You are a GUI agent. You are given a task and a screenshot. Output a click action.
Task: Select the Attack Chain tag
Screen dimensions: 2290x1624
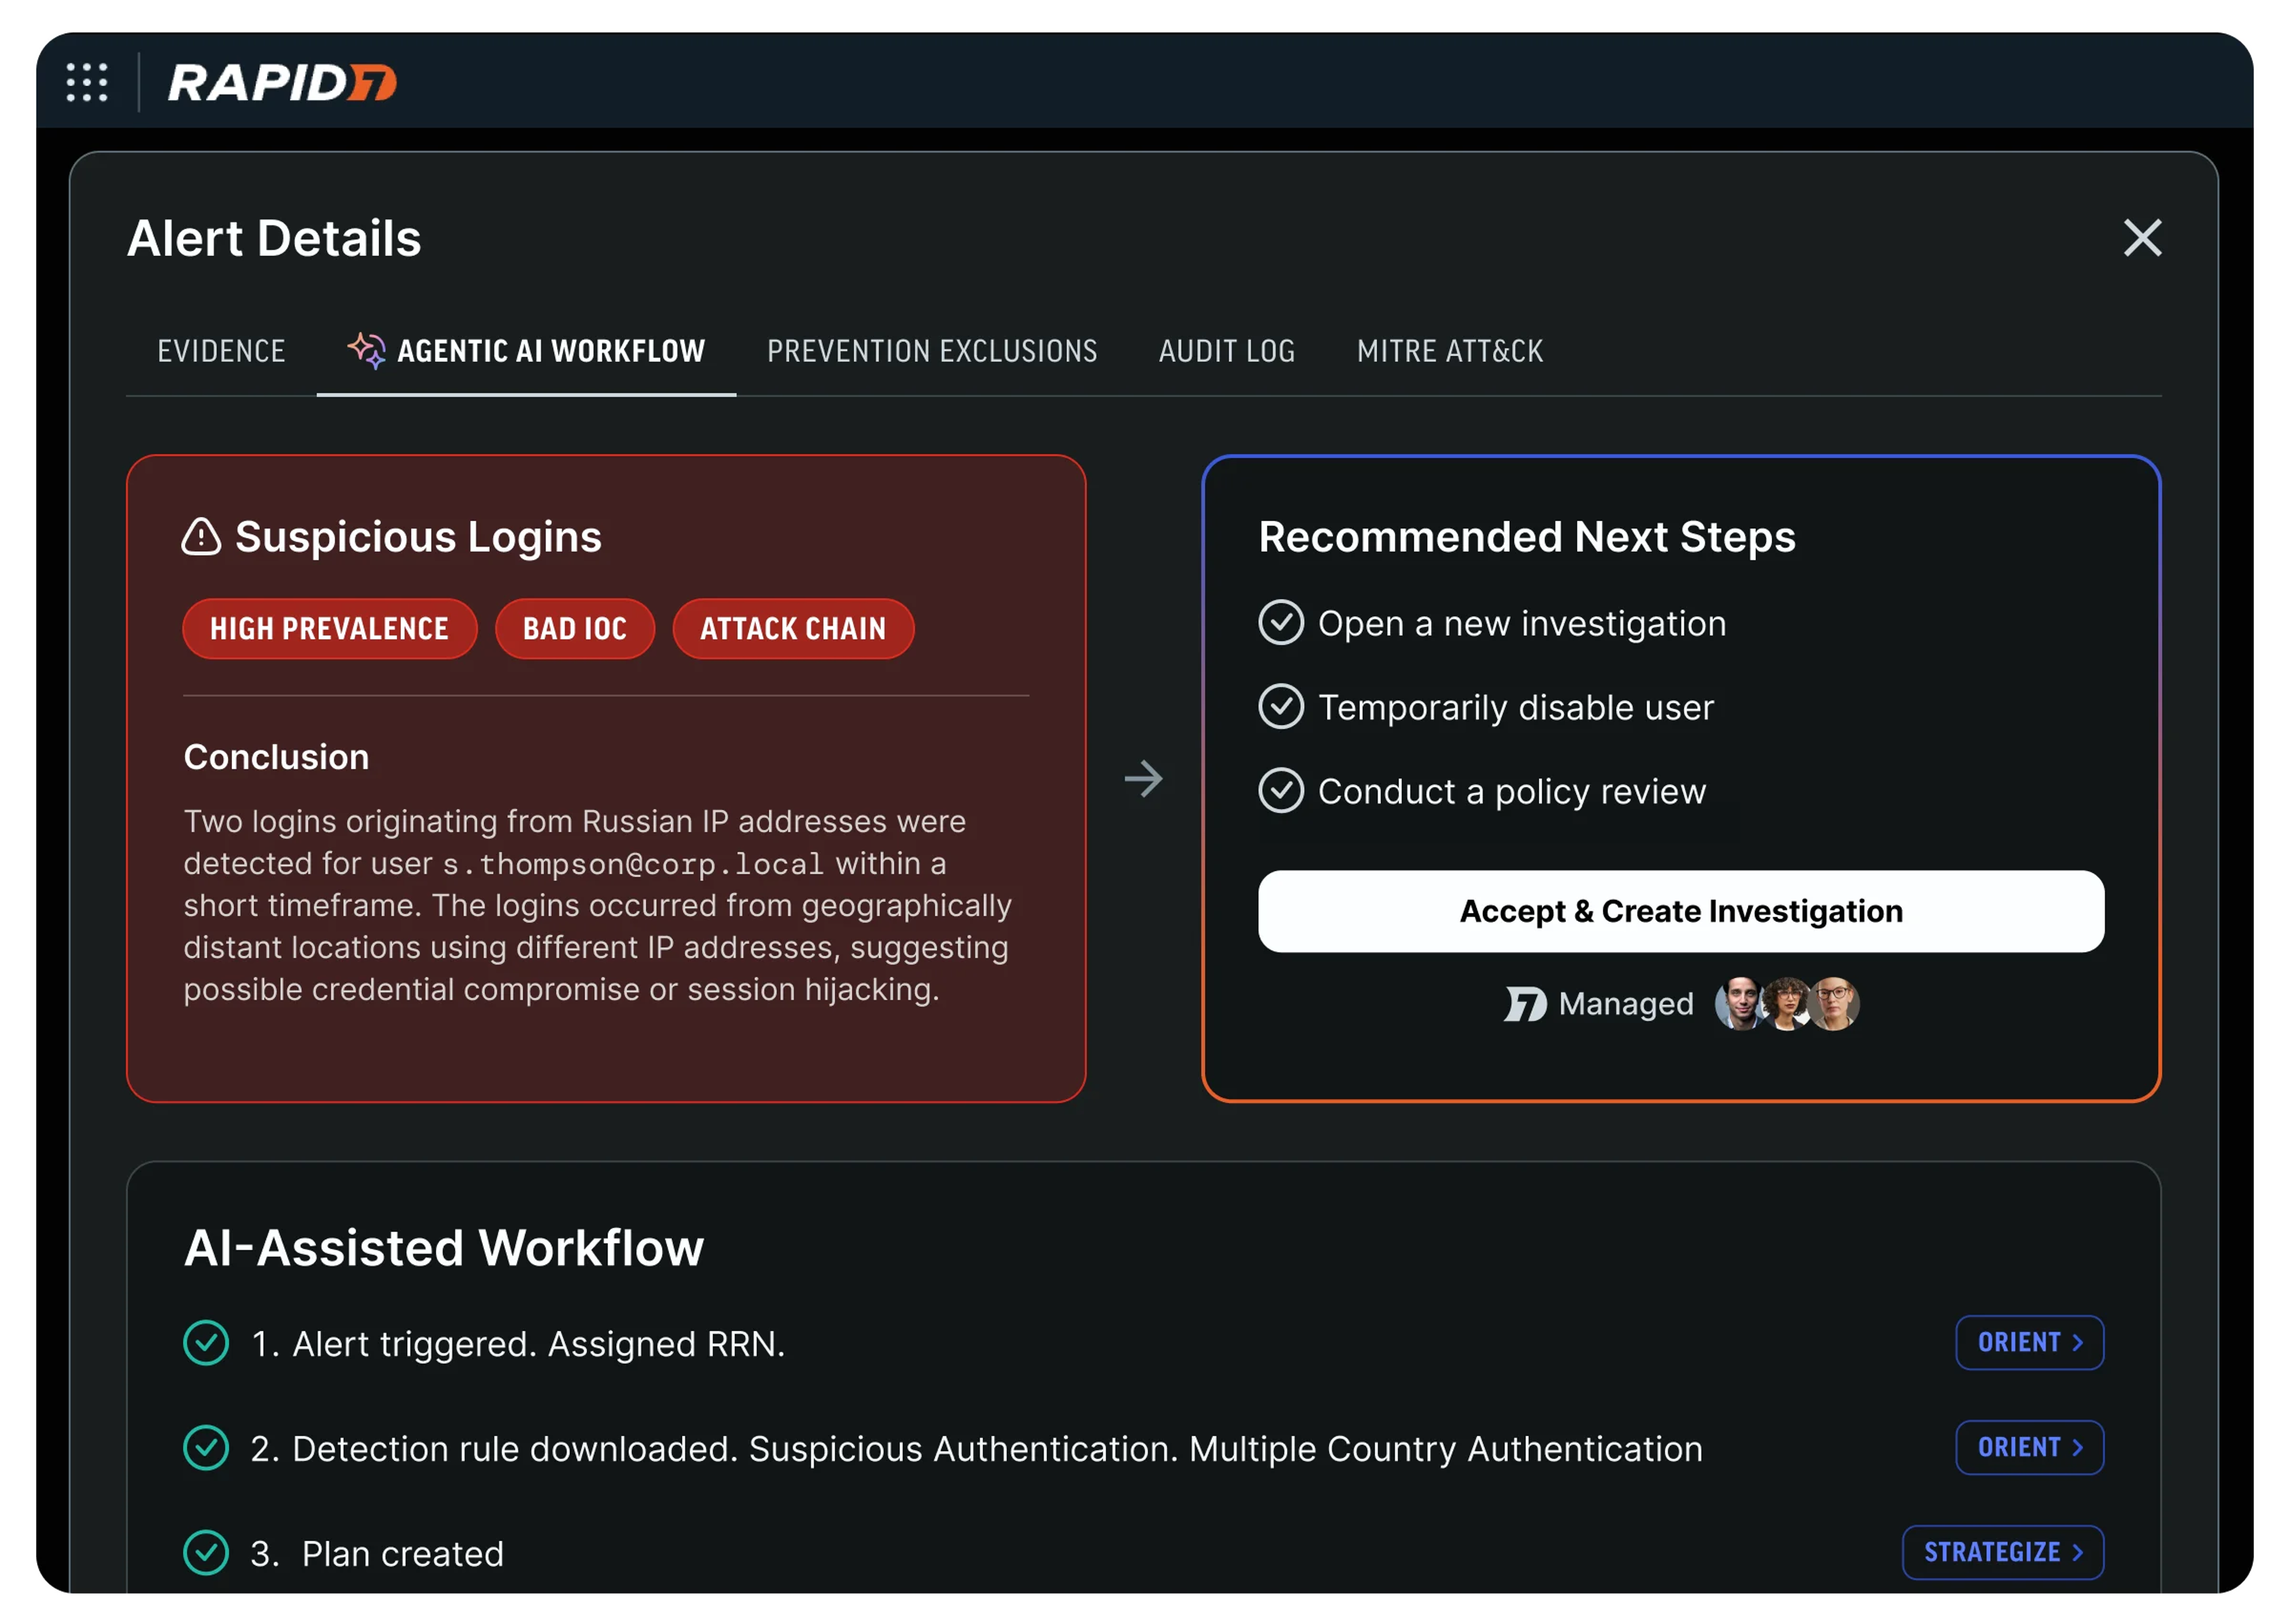[793, 629]
